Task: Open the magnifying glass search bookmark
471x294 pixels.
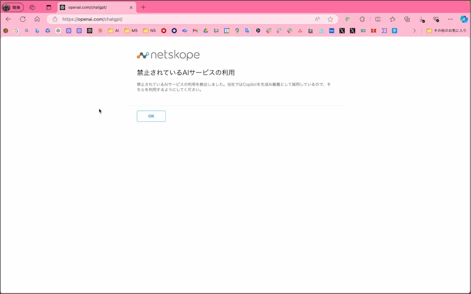Action: [x=27, y=31]
